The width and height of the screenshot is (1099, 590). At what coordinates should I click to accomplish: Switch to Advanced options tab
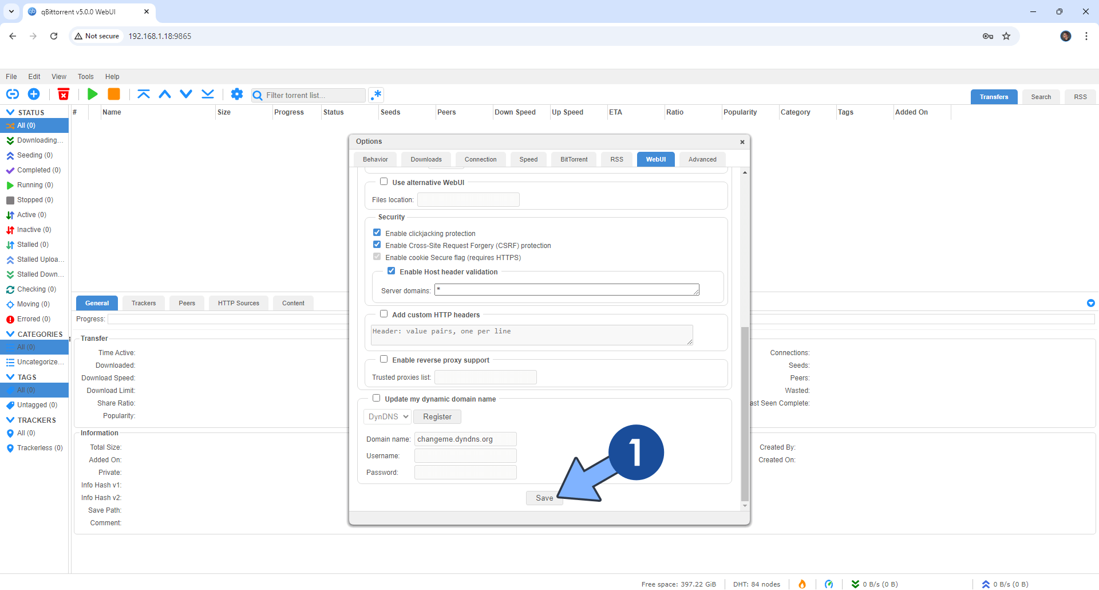[702, 159]
